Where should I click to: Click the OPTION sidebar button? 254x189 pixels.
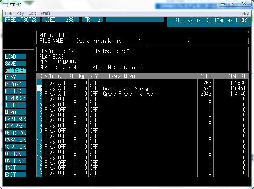[x=16, y=154]
